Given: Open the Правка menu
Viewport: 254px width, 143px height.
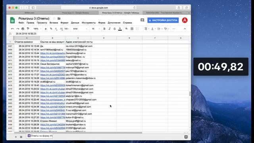Looking at the screenshot, I should pyautogui.click(x=30, y=23).
